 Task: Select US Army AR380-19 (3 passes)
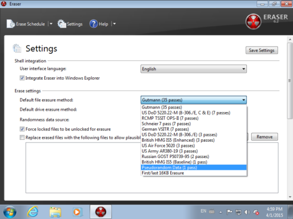click(x=194, y=151)
